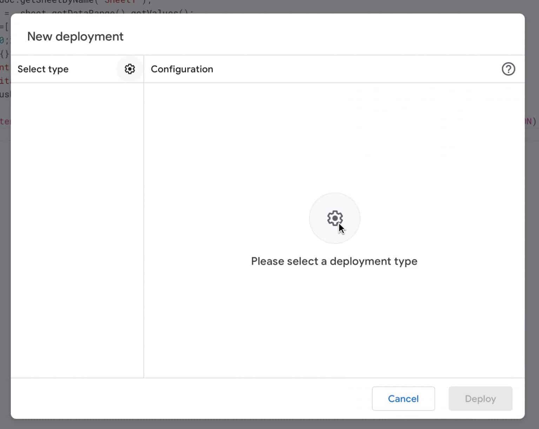Select the Select type header label
The image size is (539, 429).
pos(43,69)
